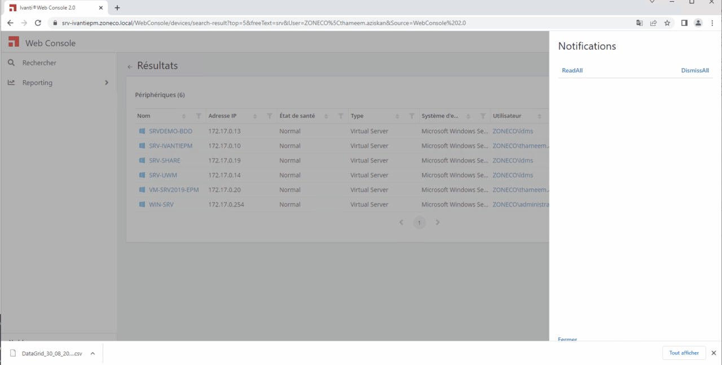Screen dimensions: 722x365
Task: Reload the page with browser refresh button
Action: [38, 23]
